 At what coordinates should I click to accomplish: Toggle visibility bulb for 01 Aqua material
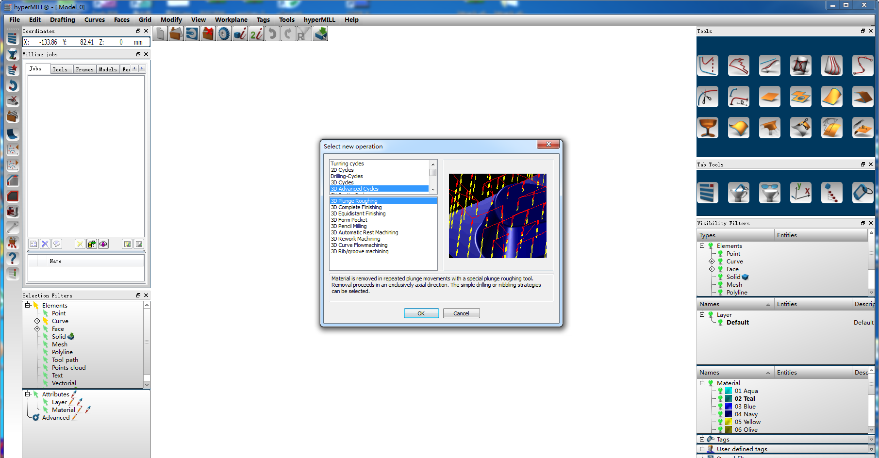(x=720, y=391)
